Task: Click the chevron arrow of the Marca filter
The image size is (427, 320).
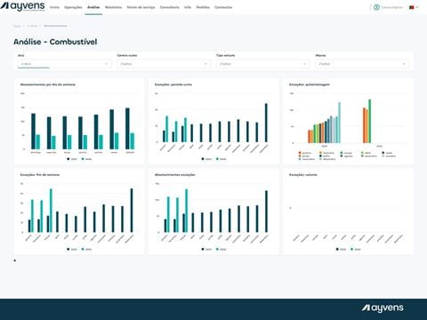Action: click(404, 64)
